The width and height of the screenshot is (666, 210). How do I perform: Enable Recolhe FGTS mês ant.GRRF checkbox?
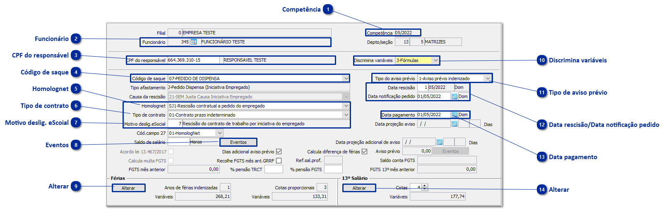pos(279,161)
